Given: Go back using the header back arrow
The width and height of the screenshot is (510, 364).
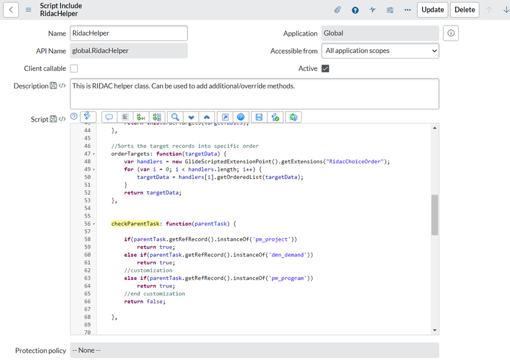Looking at the screenshot, I should click(x=11, y=10).
